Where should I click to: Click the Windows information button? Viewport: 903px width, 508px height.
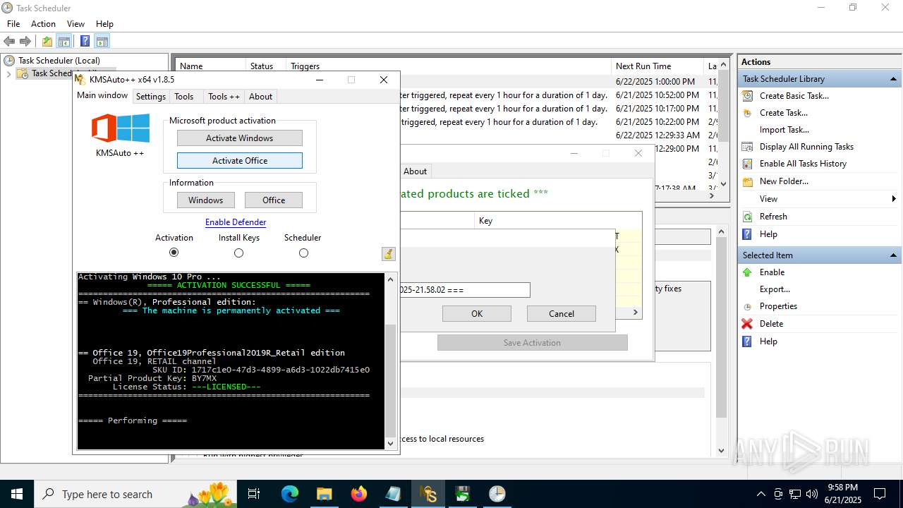[x=205, y=200]
